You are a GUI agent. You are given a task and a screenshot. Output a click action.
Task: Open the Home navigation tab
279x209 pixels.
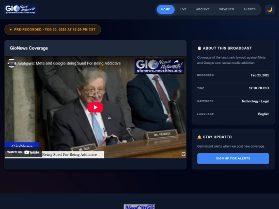point(165,9)
